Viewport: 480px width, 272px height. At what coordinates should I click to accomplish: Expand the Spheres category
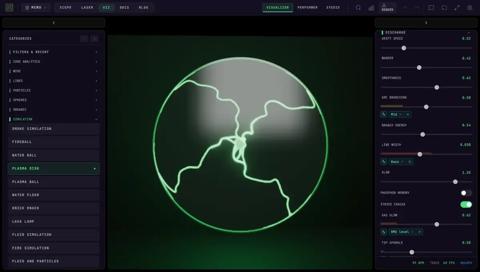[54, 100]
